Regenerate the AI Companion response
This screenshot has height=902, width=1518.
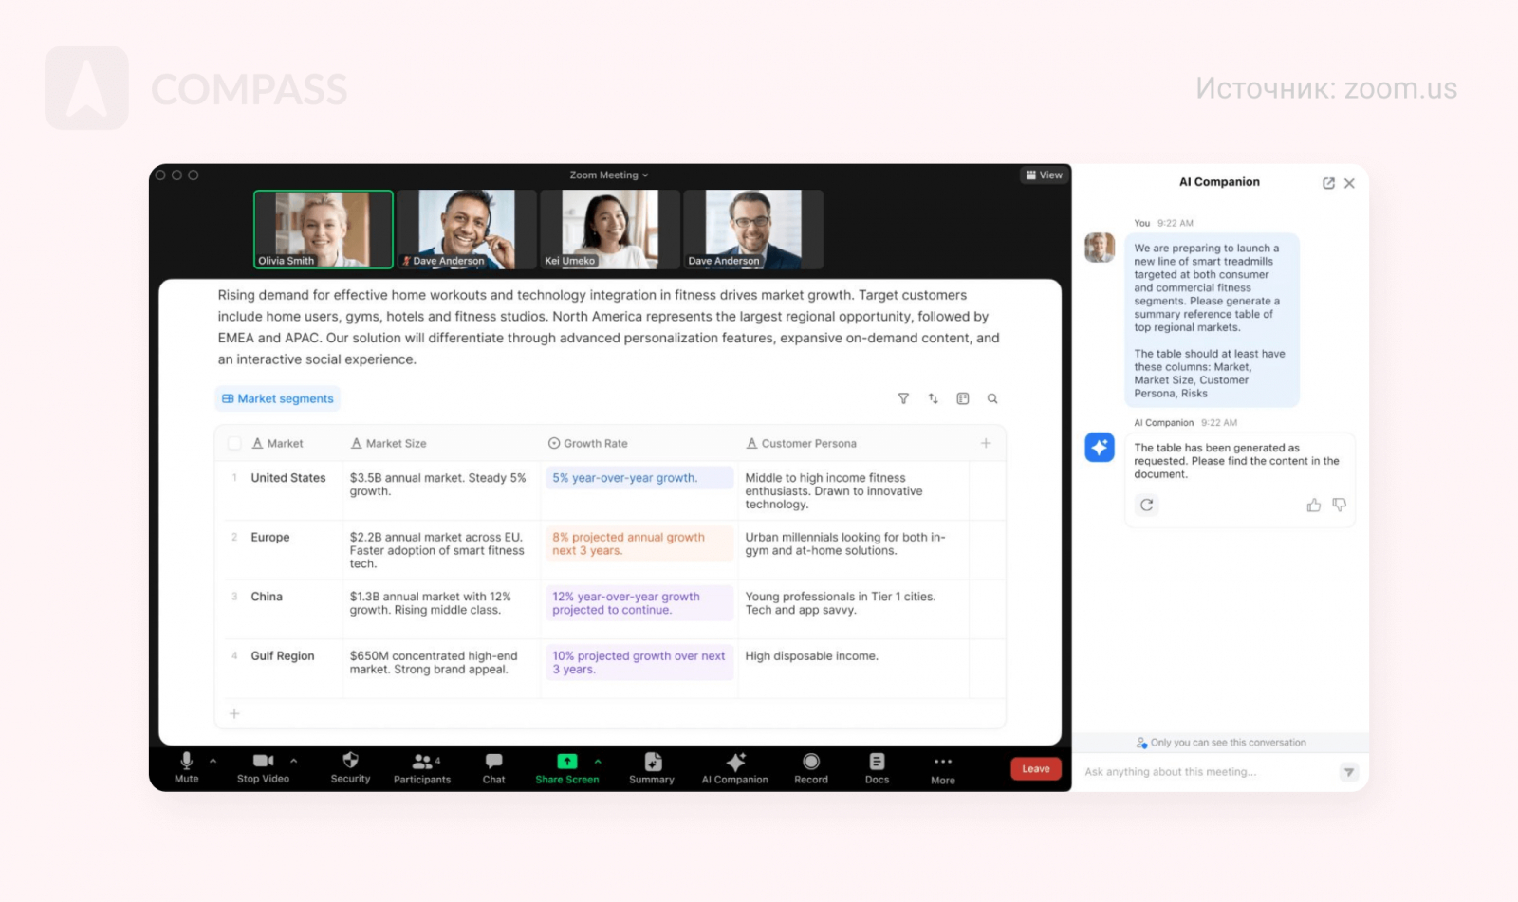tap(1147, 505)
